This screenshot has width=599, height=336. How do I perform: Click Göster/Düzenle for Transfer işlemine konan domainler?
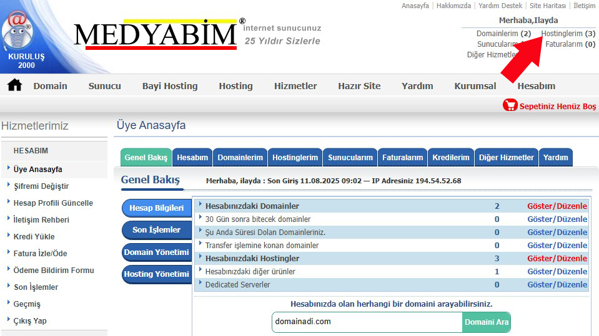click(557, 245)
